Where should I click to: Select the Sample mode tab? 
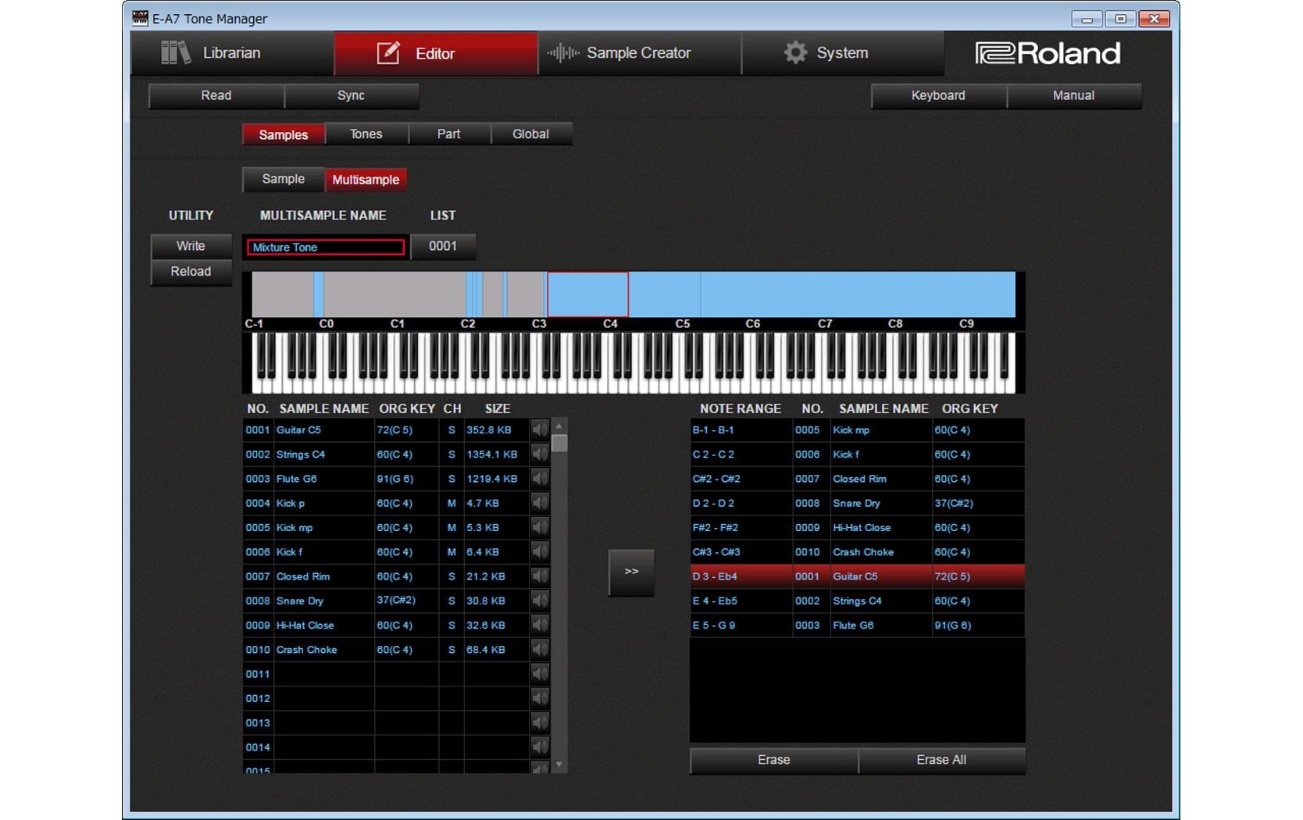click(284, 179)
